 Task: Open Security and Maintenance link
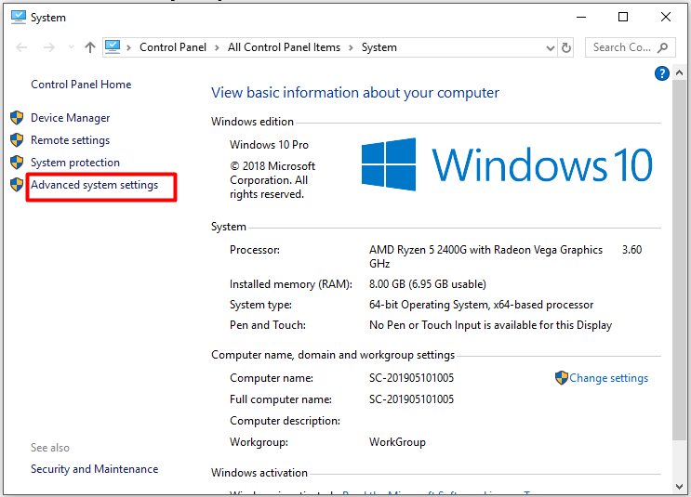coord(94,469)
